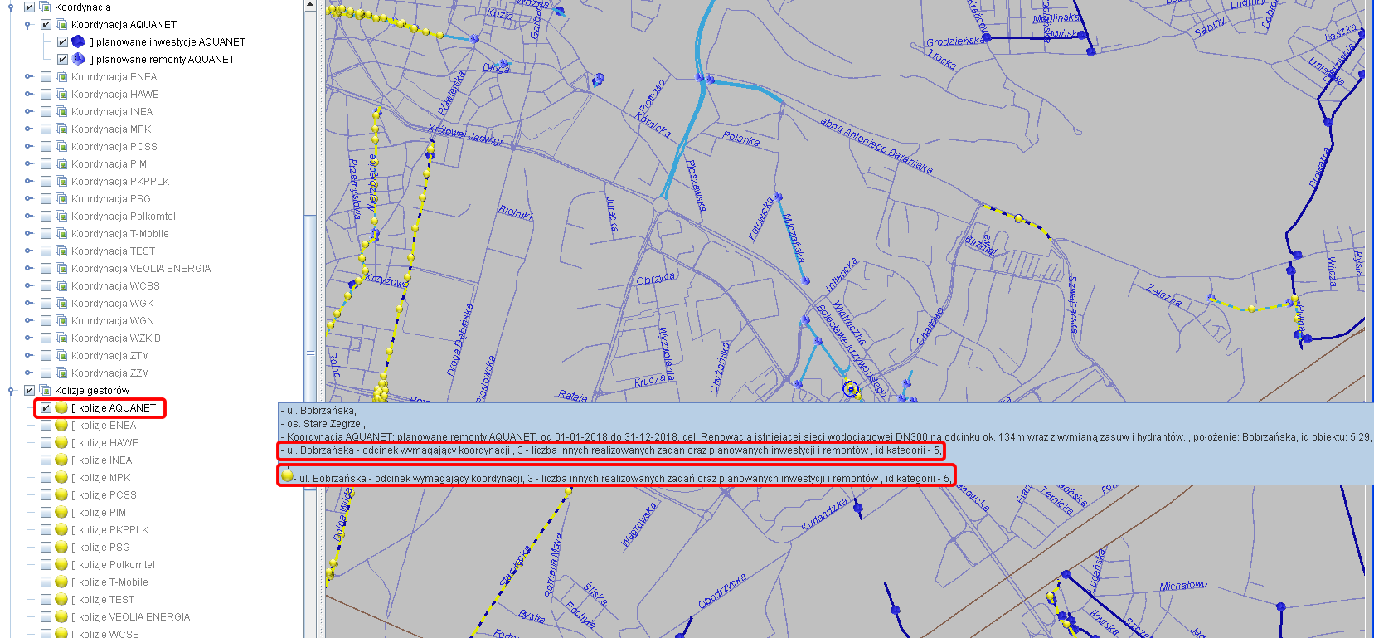Enable the Koordynacja ENEA checkbox

(x=46, y=76)
